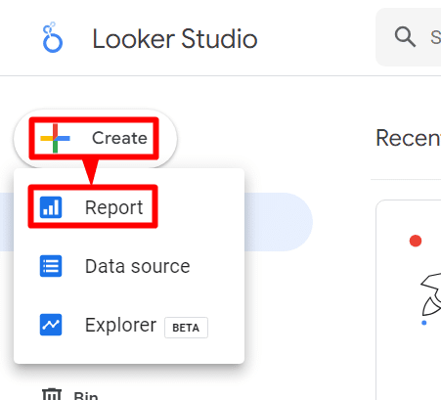Click the Explorer line-chart icon
This screenshot has width=441, height=400.
click(x=51, y=325)
